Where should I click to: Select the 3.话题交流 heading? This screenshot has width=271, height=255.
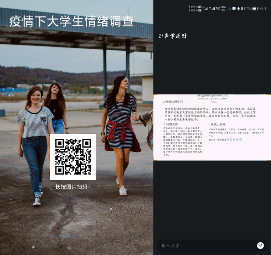click(x=171, y=124)
